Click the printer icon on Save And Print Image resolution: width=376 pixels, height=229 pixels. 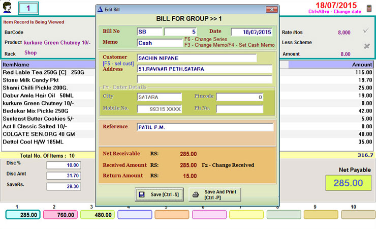pyautogui.click(x=196, y=194)
